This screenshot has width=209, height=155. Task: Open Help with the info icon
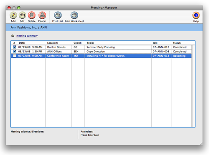[196, 15]
